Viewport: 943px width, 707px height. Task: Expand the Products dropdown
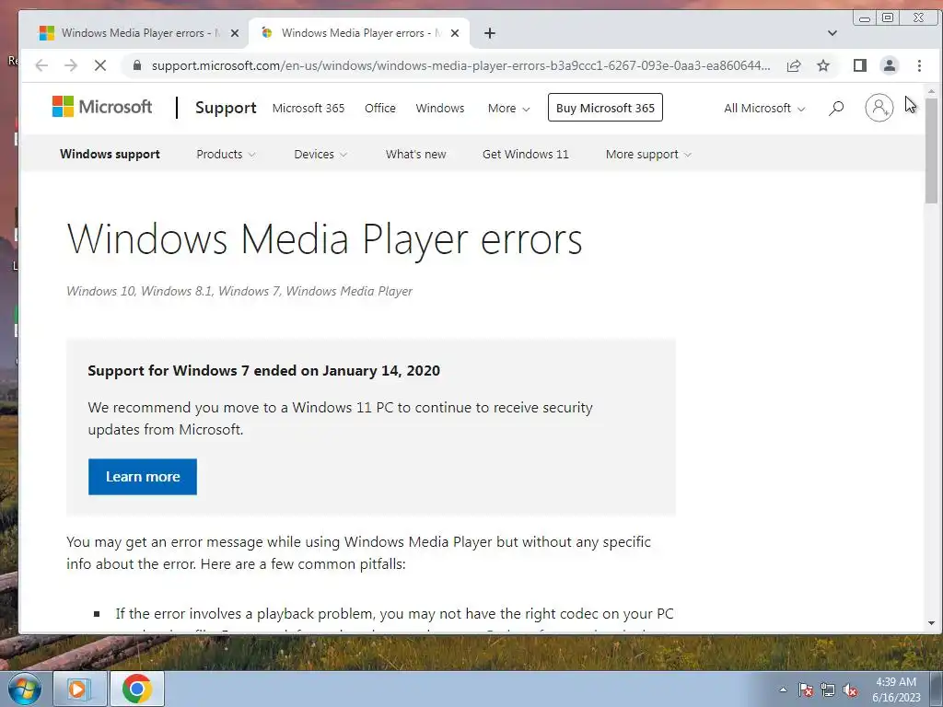pos(226,154)
